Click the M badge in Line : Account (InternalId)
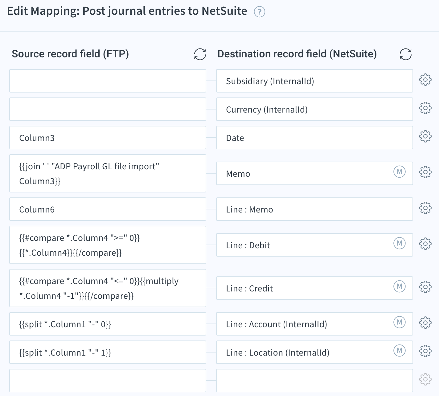This screenshot has width=439, height=396. point(399,322)
